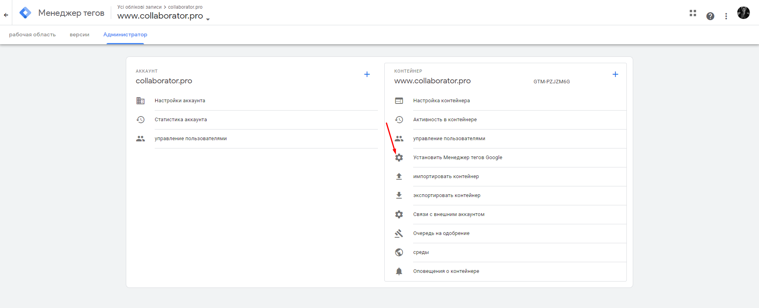The width and height of the screenshot is (759, 308).
Task: Select the Администратор tab
Action: pos(125,35)
